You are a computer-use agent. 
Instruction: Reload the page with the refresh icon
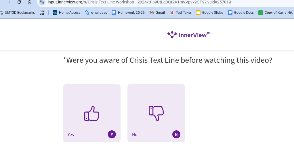point(19,2)
